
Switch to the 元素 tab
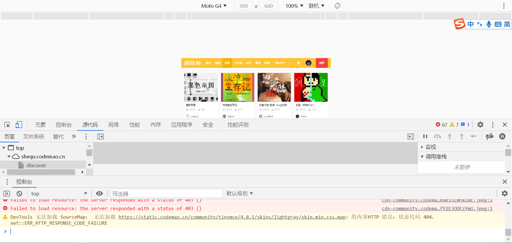[x=40, y=125]
